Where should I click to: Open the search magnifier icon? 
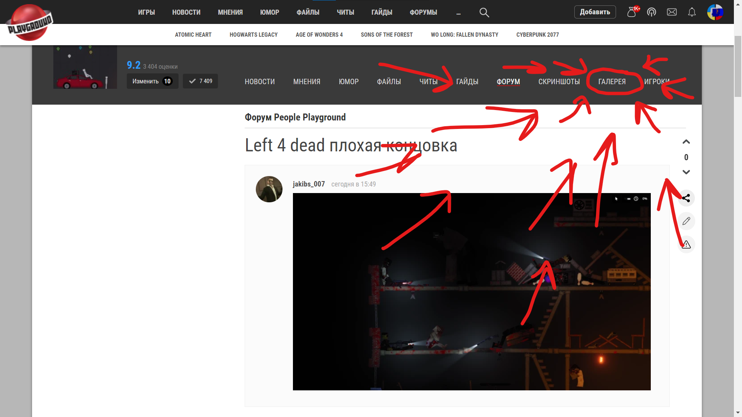pyautogui.click(x=484, y=12)
